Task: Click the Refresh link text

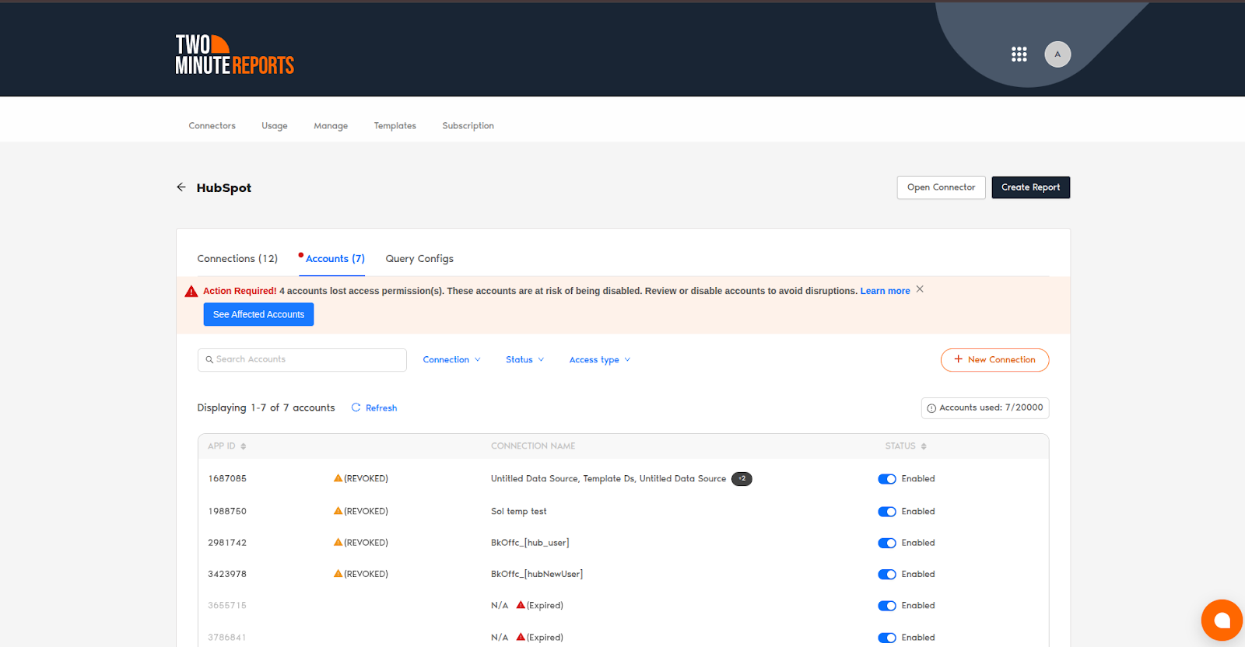Action: click(381, 408)
